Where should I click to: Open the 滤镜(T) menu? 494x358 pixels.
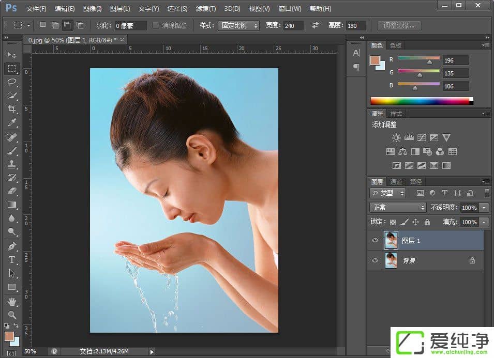coord(206,8)
